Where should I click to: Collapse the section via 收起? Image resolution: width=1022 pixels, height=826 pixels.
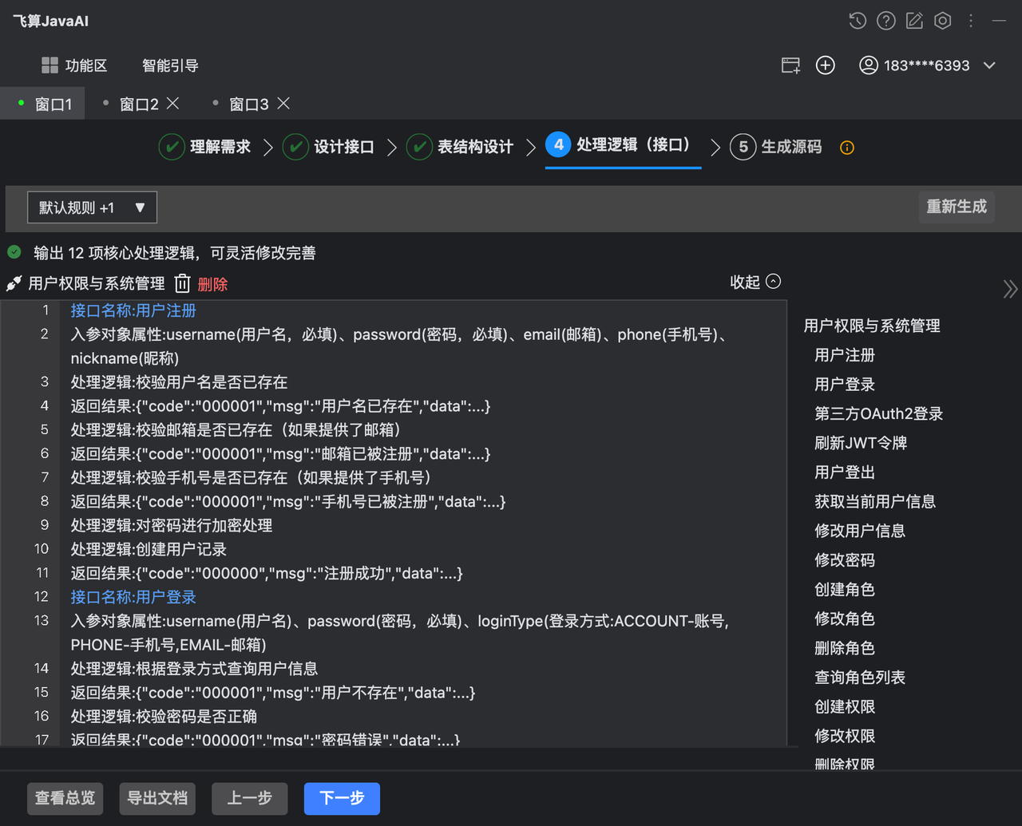(x=755, y=282)
